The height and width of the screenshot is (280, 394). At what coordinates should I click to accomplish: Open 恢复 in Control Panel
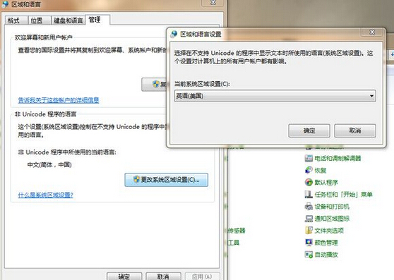pos(321,171)
